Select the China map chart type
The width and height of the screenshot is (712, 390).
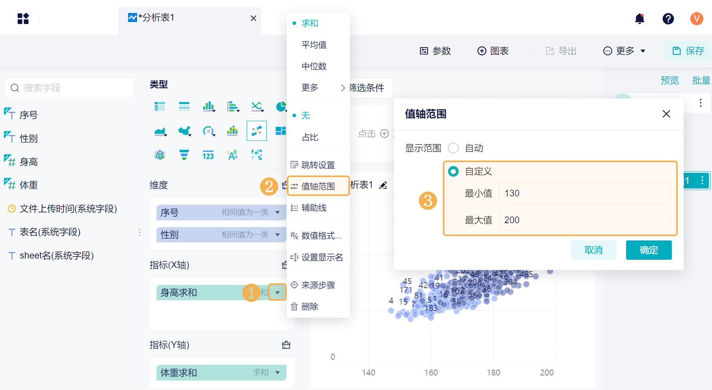(x=184, y=131)
